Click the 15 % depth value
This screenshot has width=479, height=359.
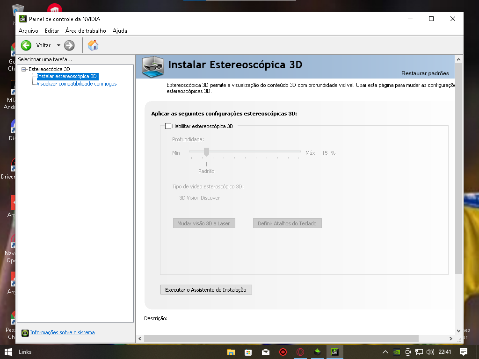pos(329,153)
